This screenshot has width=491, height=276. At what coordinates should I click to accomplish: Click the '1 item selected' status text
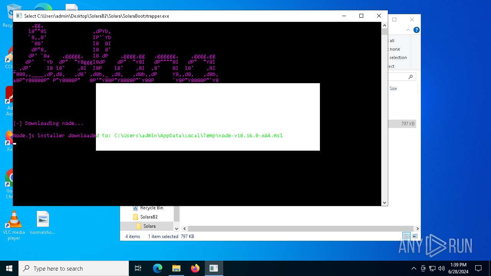163,237
